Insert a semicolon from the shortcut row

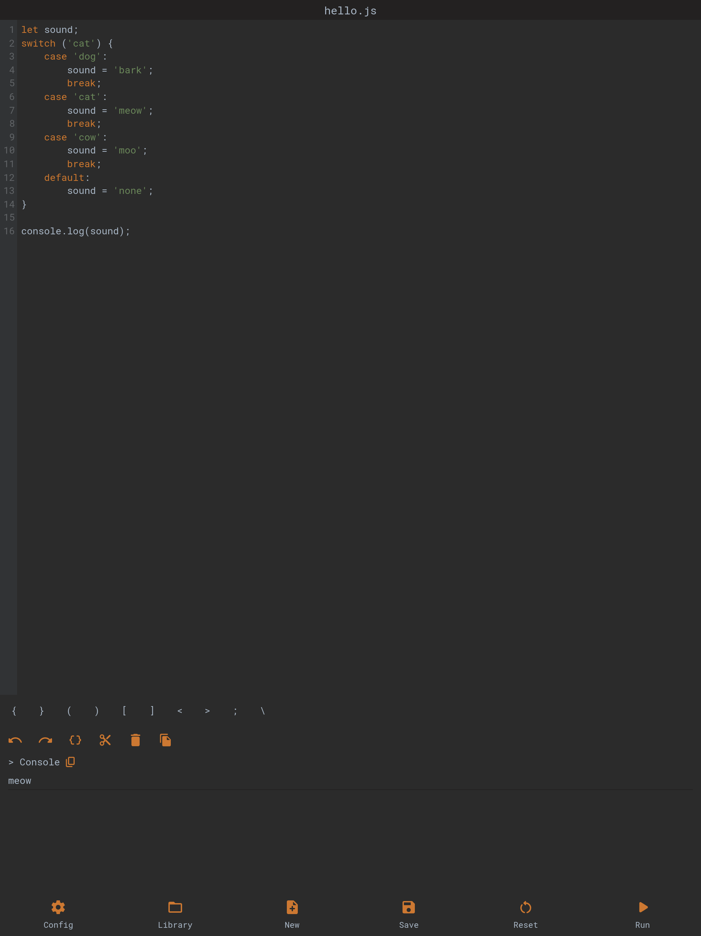(x=235, y=711)
